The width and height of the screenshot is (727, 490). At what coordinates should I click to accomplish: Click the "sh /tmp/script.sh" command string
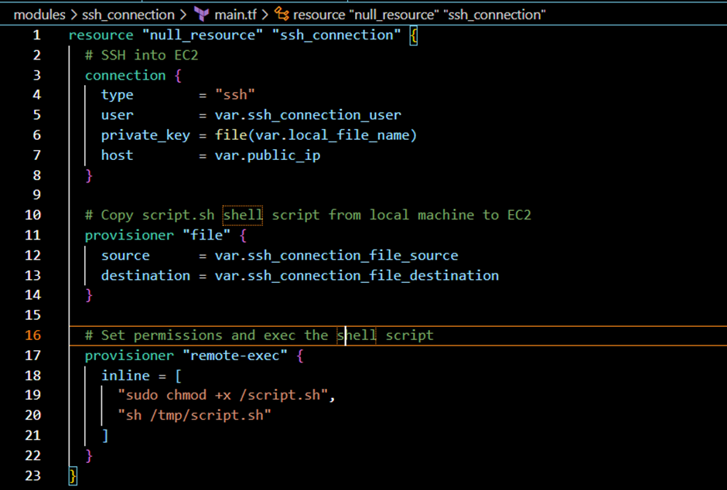tap(194, 415)
